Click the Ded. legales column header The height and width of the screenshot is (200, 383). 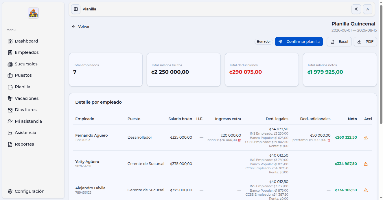[277, 119]
